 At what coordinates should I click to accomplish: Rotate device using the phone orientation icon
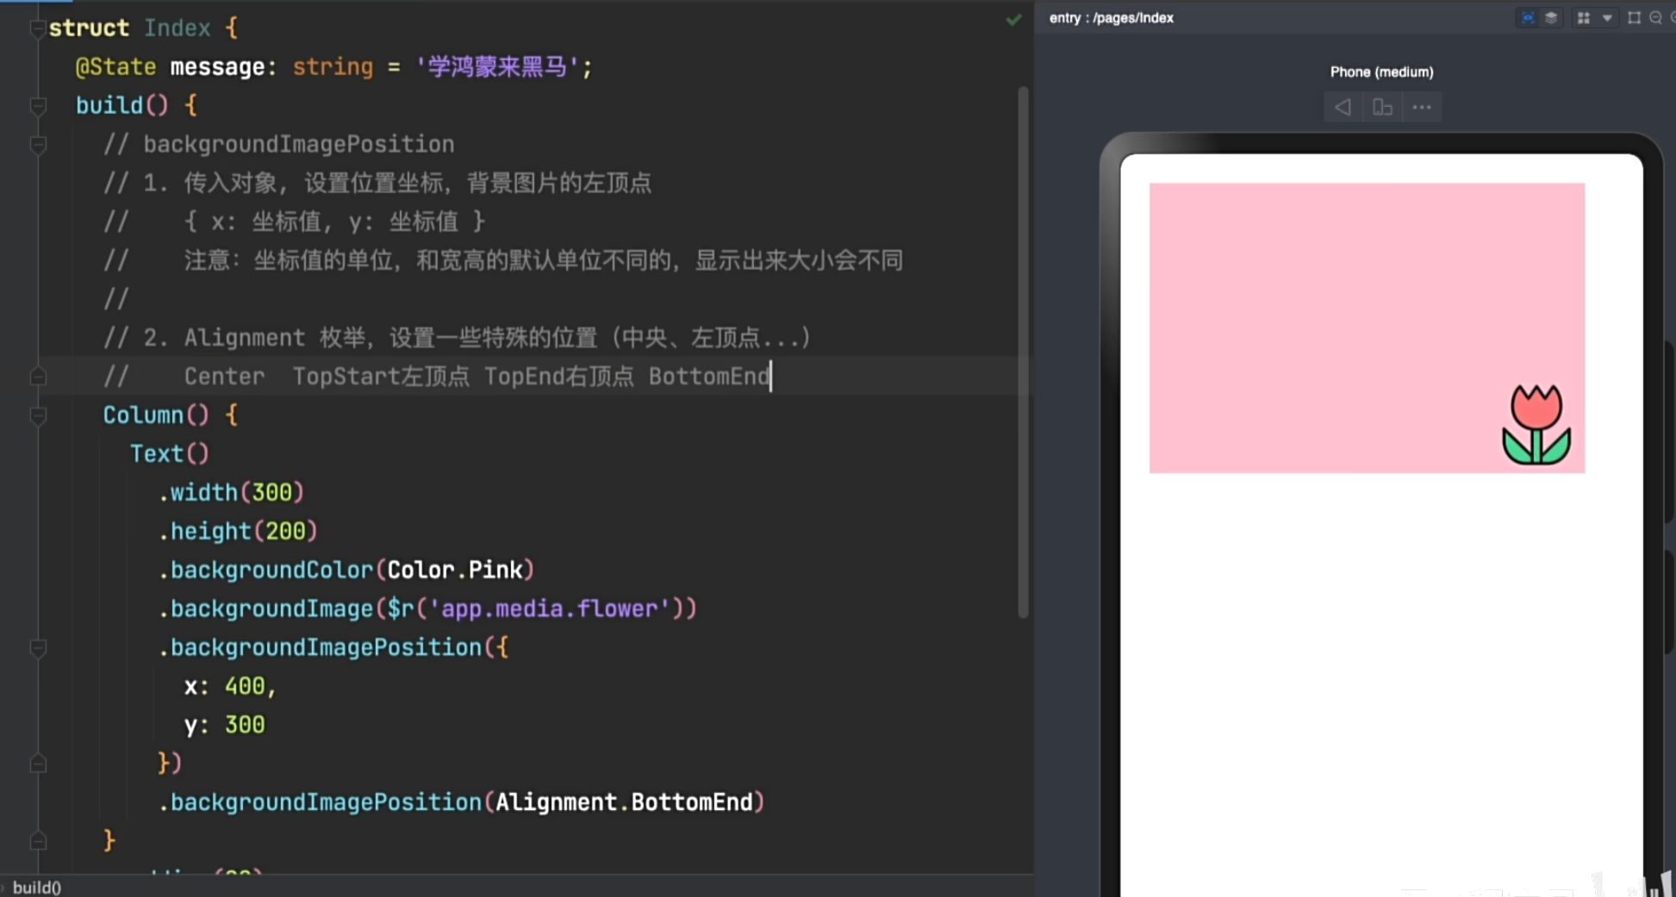pos(1382,108)
